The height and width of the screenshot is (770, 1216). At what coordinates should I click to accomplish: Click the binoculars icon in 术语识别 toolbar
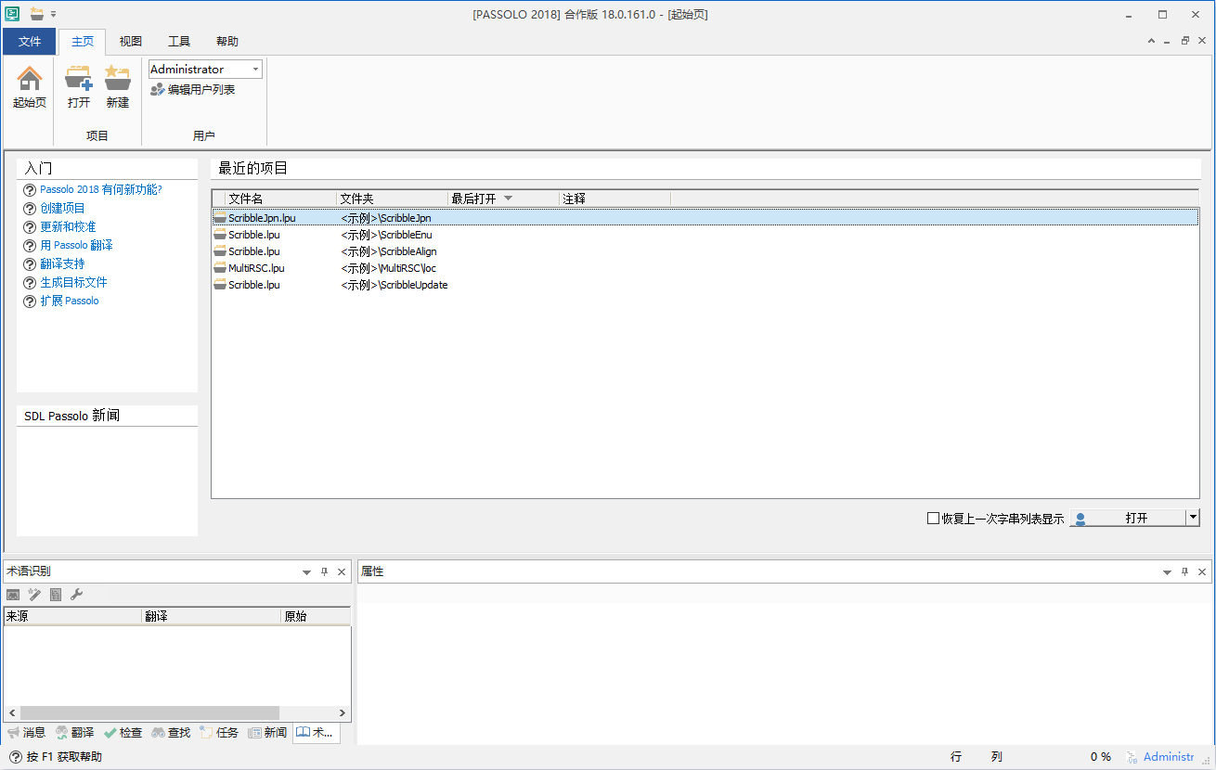13,595
